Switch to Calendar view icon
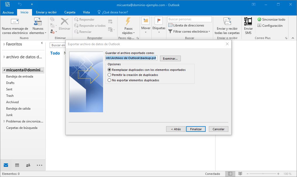Viewport: 297px width, 177px height. click(17, 165)
